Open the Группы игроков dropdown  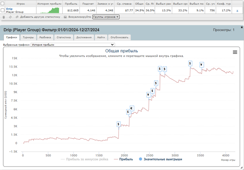point(106,17)
